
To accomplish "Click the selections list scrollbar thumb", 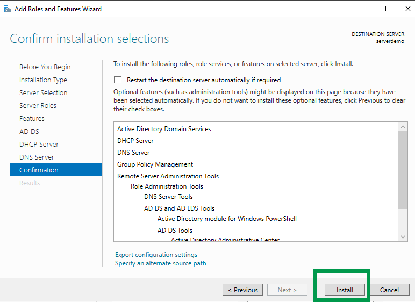I will point(403,169).
